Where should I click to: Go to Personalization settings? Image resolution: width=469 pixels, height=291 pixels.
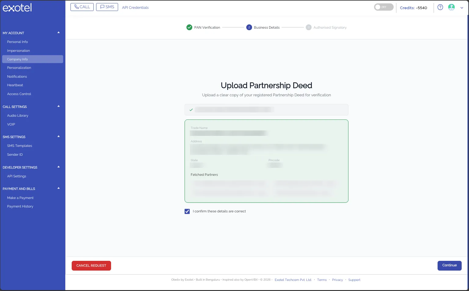tap(19, 68)
